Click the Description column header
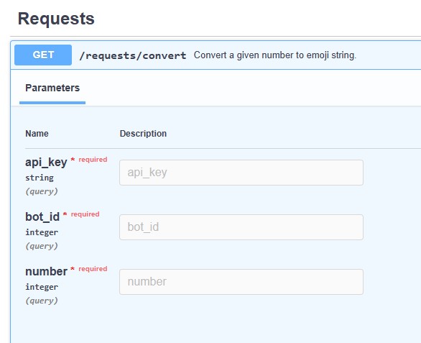This screenshot has height=343, width=421. click(143, 133)
